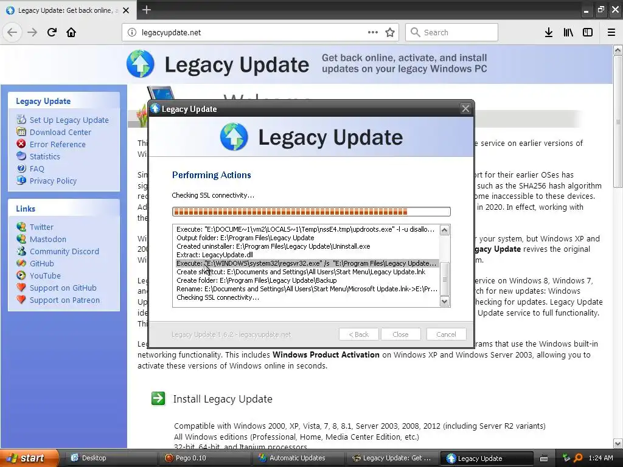
Task: Toggle the sidebar view icon
Action: (588, 33)
